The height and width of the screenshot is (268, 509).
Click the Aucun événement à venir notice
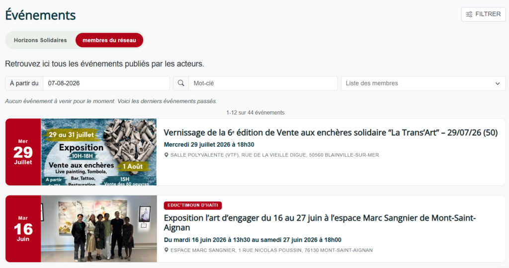111,101
